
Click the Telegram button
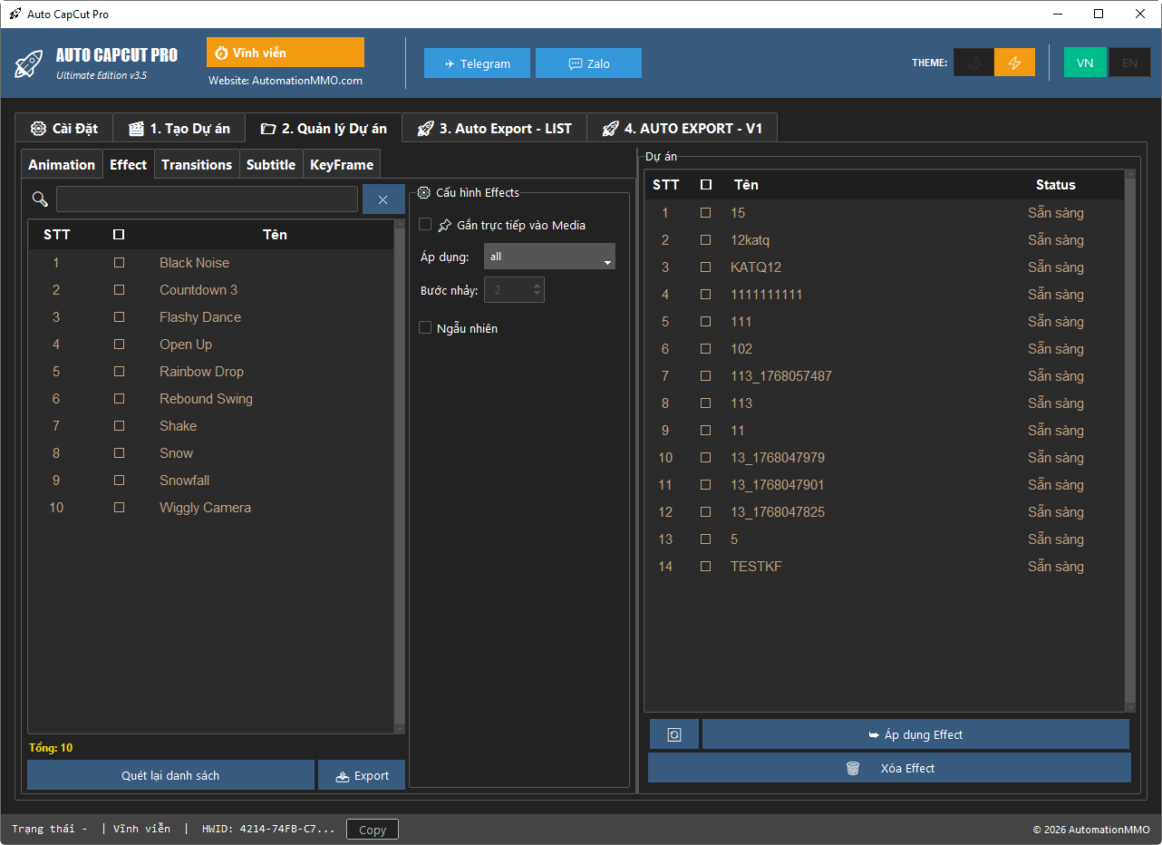pos(477,63)
